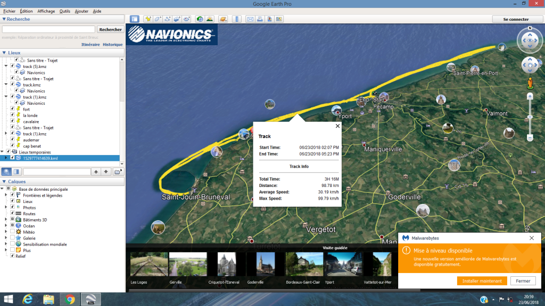Toggle the cavalaire placemark checkbox

12,121
